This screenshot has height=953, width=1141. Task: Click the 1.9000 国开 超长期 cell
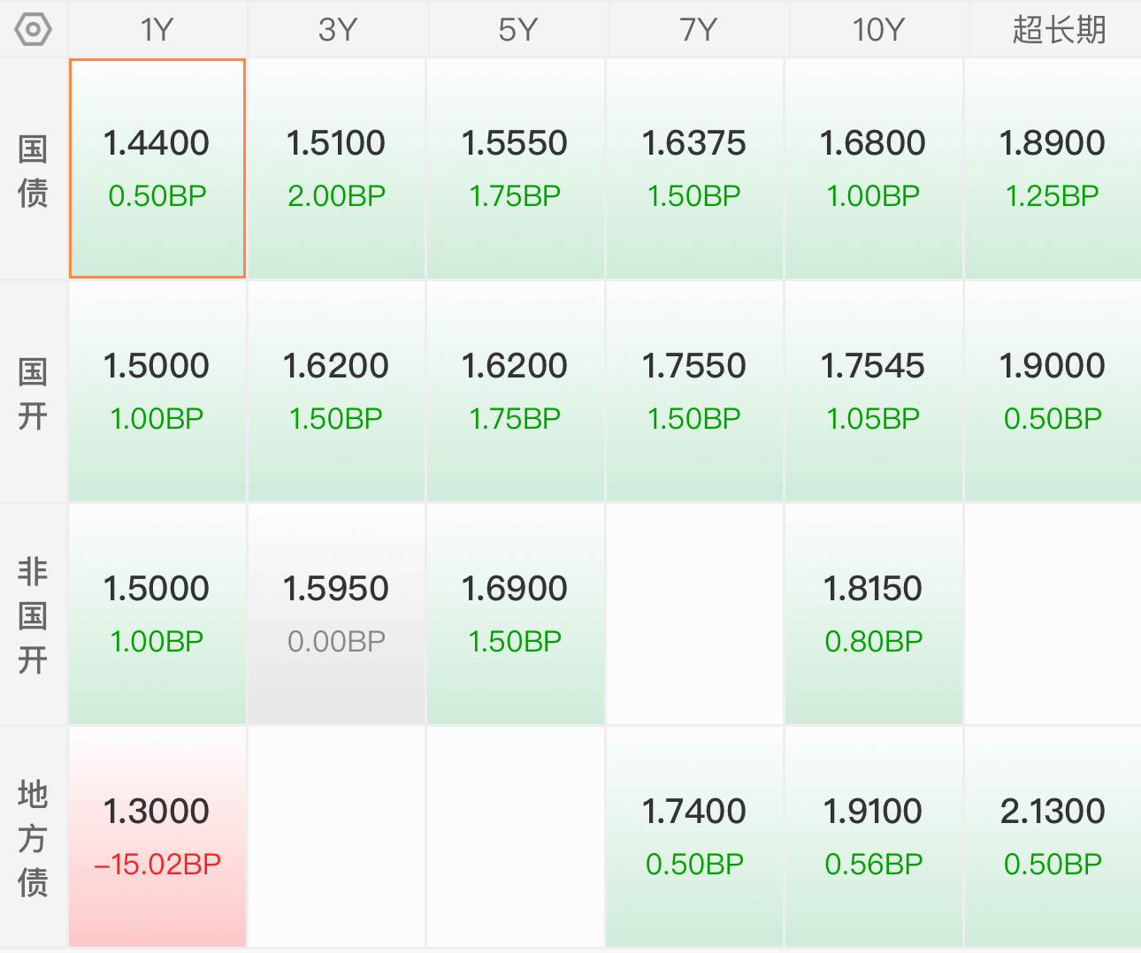point(1053,392)
